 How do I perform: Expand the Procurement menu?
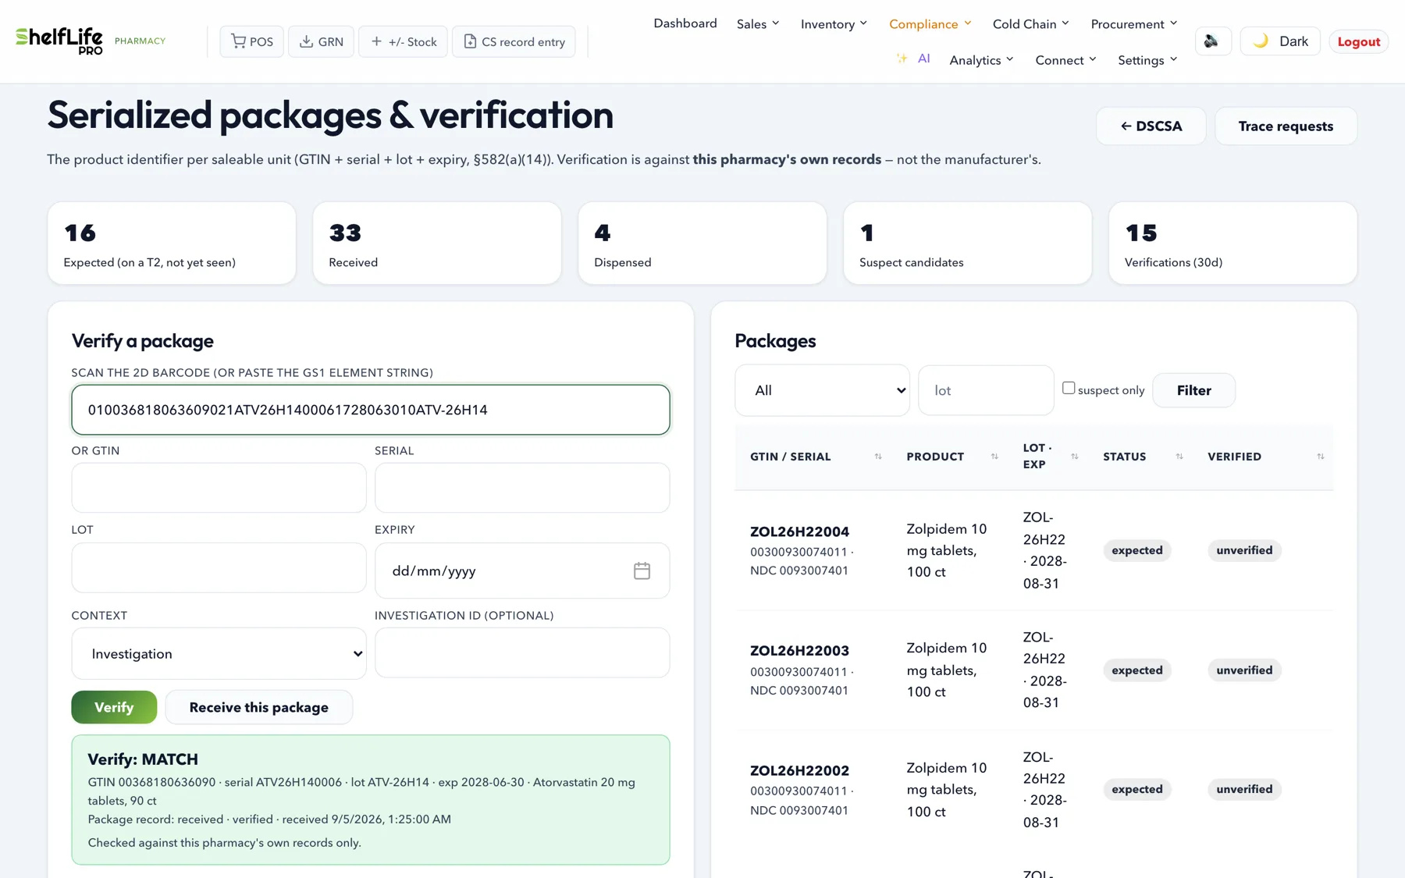1133,24
